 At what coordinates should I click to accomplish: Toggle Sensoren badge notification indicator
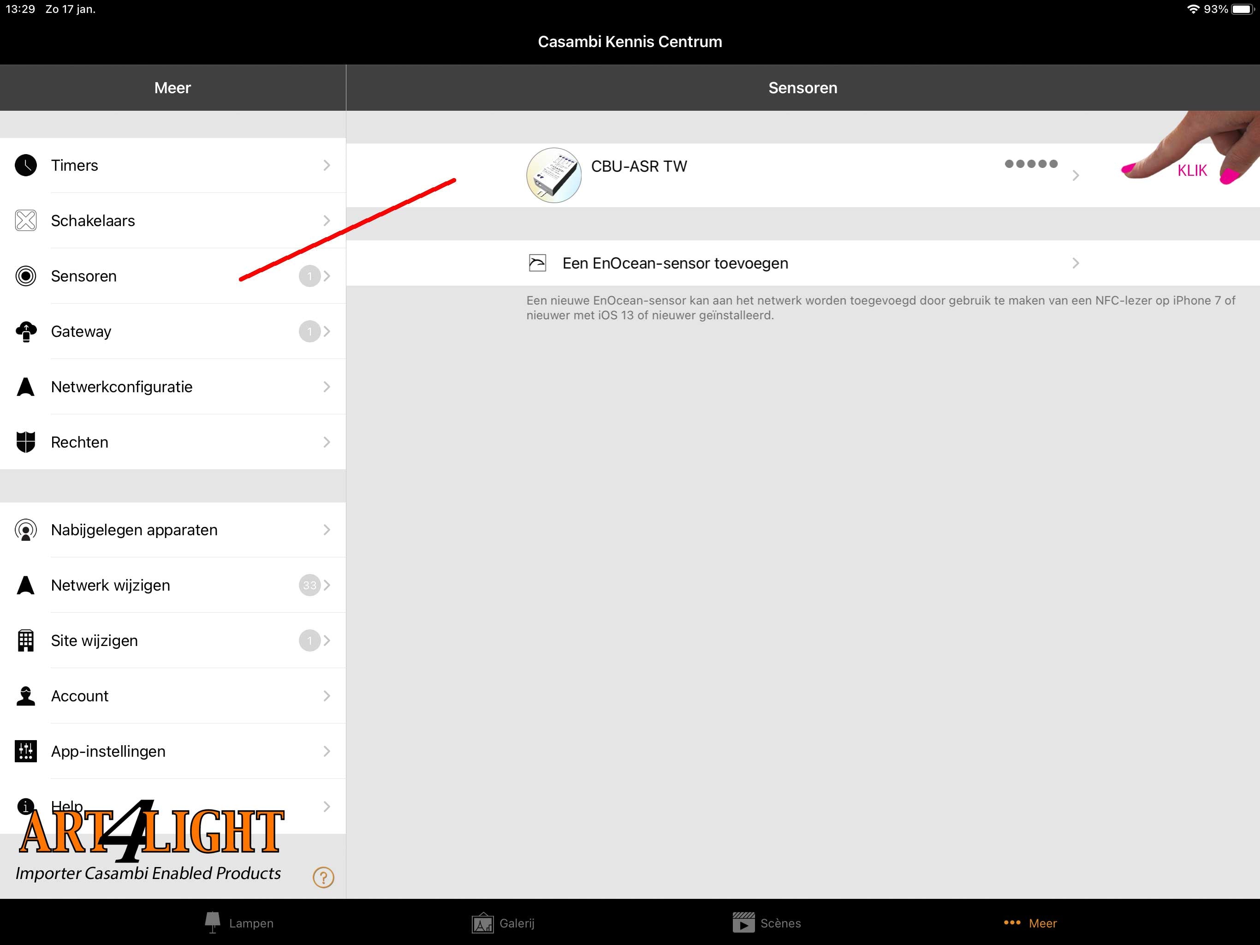tap(309, 275)
